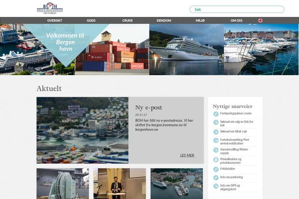This screenshot has width=299, height=199.
Task: Click icon next to Priskalkulator og prisdokumenter
Action: (x=216, y=160)
